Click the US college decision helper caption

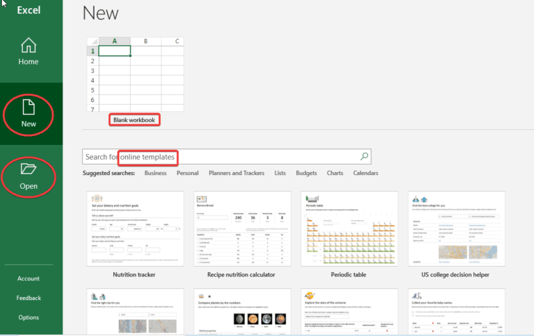click(x=455, y=275)
